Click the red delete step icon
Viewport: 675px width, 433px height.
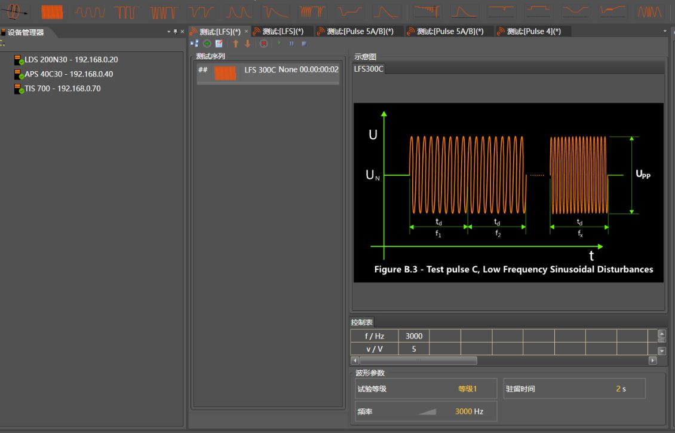tap(263, 44)
